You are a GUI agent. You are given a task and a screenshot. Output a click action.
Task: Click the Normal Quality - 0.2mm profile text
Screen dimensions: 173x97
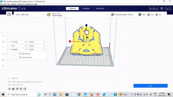[124, 15]
